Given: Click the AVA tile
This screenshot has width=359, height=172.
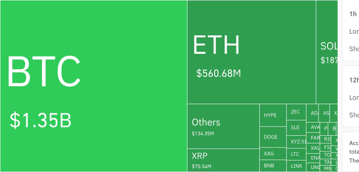Looking at the screenshot, I should click(313, 127).
